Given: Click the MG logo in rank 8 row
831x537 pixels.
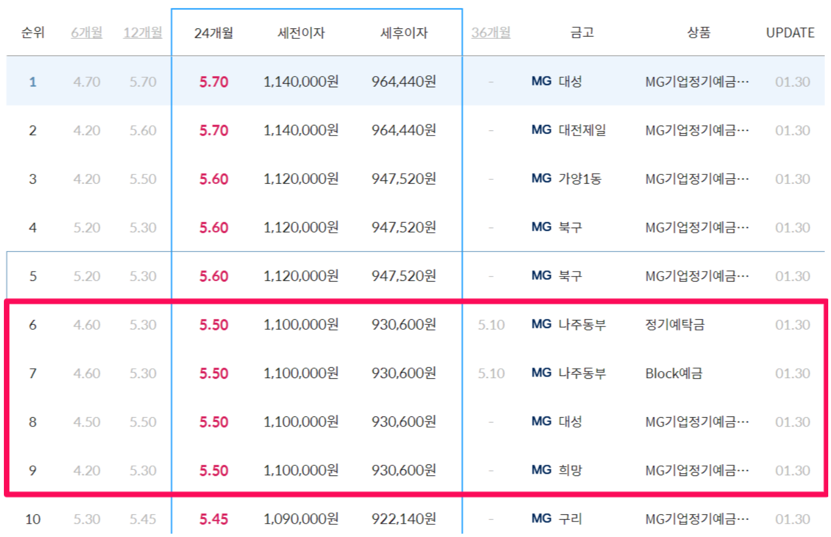Looking at the screenshot, I should pyautogui.click(x=541, y=421).
